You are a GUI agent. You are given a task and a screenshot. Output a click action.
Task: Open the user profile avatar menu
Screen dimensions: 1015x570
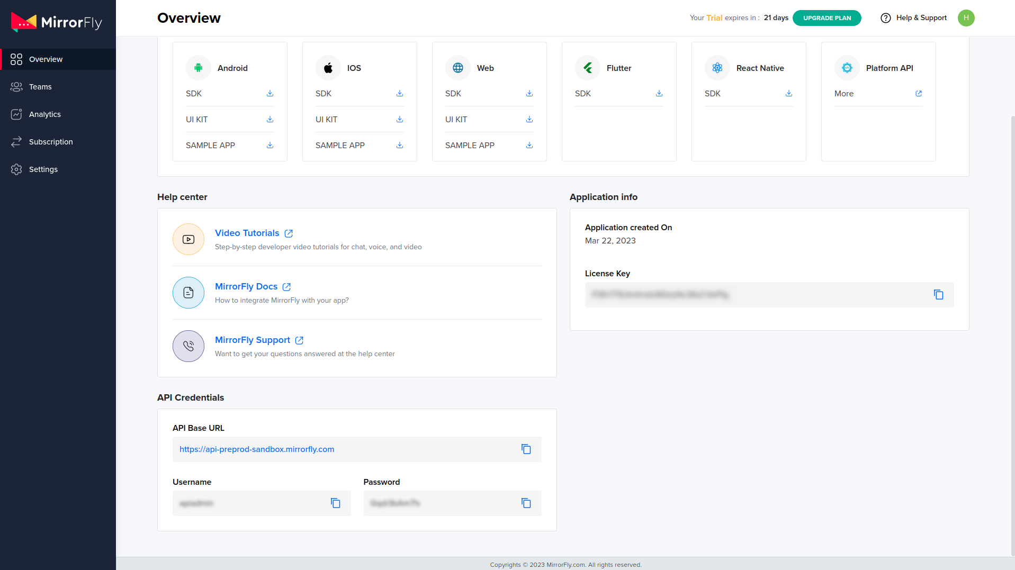pos(966,18)
